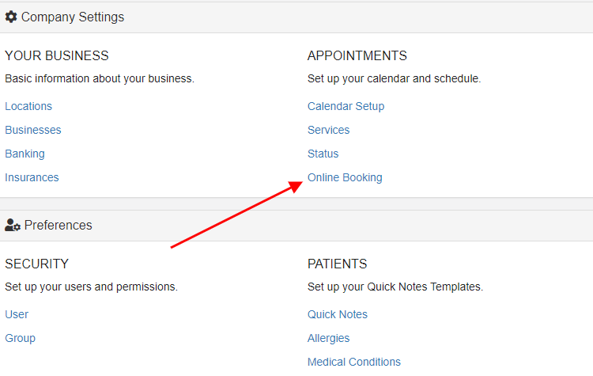Screen dimensions: 593x376
Task: Click the Preferences user-gear icon
Action: (13, 225)
